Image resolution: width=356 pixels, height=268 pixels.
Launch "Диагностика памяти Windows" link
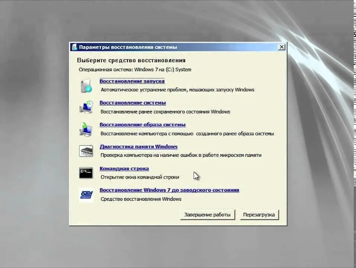139,147
